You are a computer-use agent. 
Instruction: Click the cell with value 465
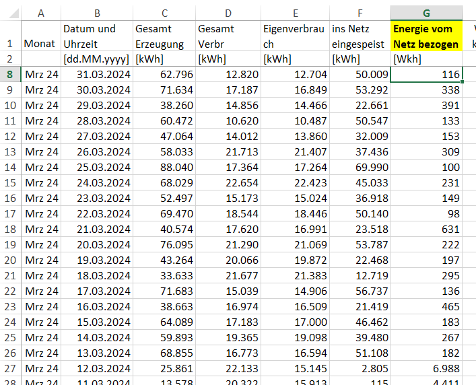426,306
